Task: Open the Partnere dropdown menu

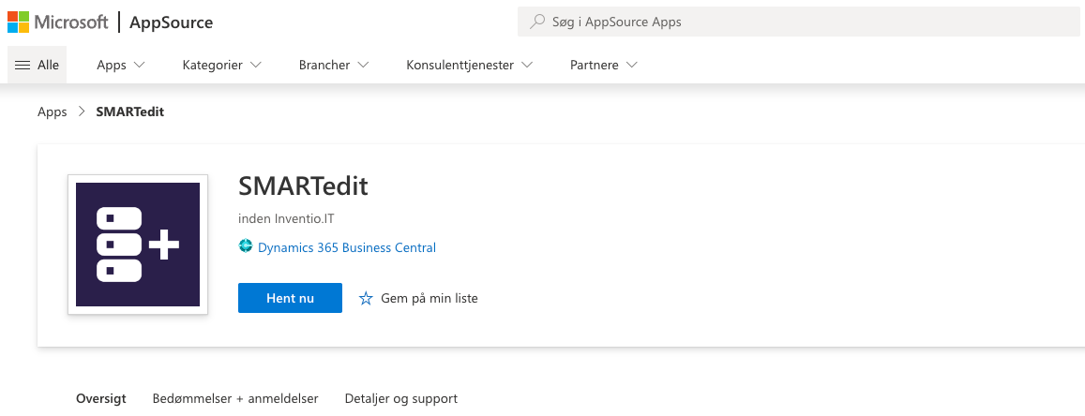Action: click(603, 65)
